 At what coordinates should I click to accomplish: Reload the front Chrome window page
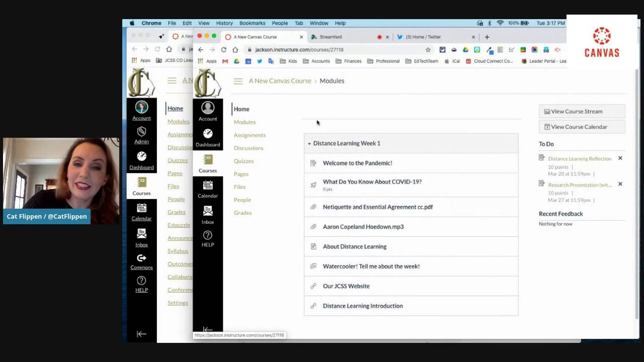[x=223, y=50]
